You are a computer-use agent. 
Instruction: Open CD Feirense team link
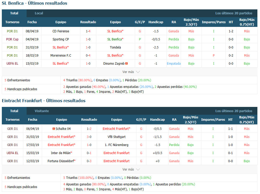61,31
